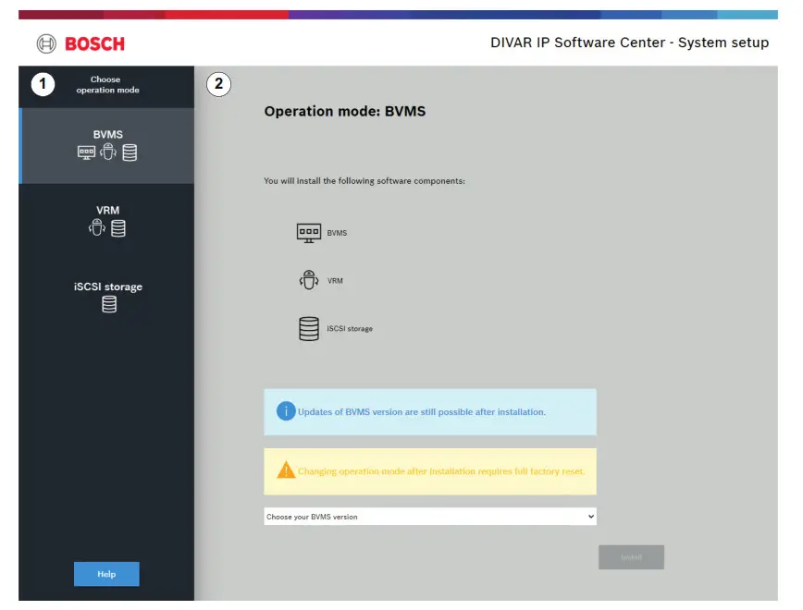Select the BVMS monitor icon in content area
Viewport: 803px width, 610px height.
point(309,232)
